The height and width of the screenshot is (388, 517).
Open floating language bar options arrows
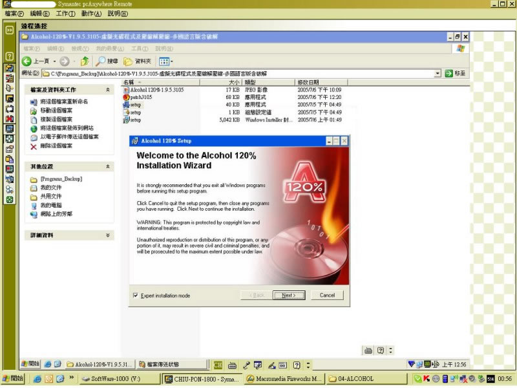point(391,350)
